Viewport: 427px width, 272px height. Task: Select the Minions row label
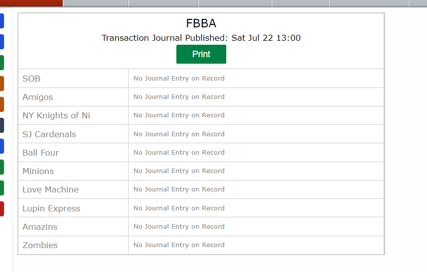pos(38,171)
